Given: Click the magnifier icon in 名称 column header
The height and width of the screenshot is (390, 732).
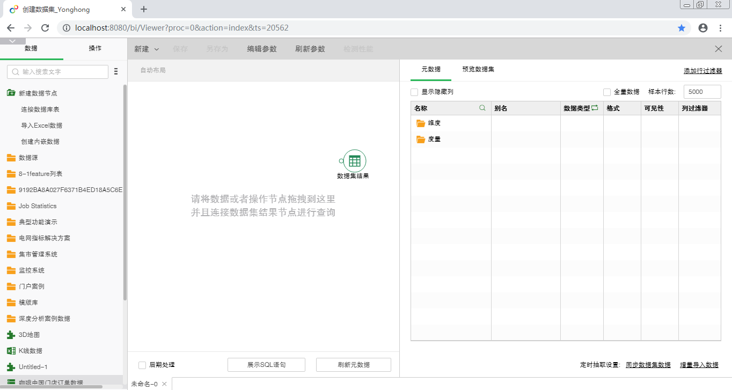Looking at the screenshot, I should click(482, 108).
